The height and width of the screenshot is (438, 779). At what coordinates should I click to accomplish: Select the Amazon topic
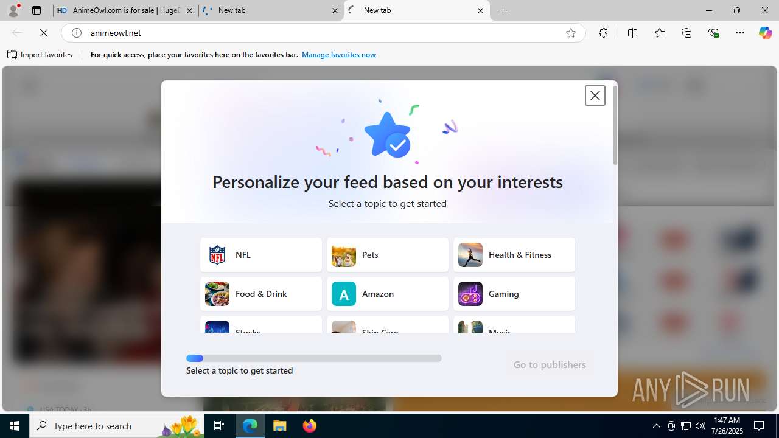click(x=388, y=294)
